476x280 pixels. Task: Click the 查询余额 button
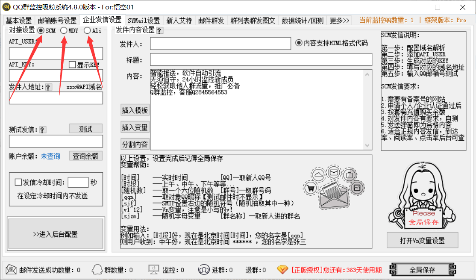point(85,156)
